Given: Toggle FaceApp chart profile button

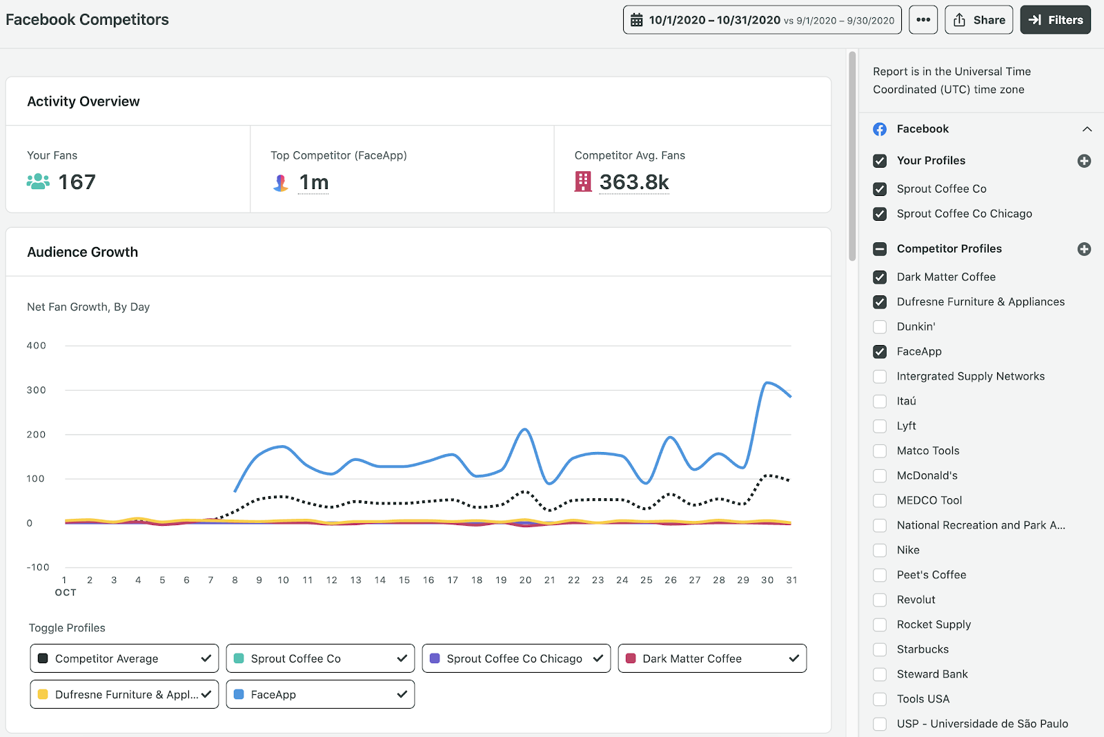Looking at the screenshot, I should (320, 694).
